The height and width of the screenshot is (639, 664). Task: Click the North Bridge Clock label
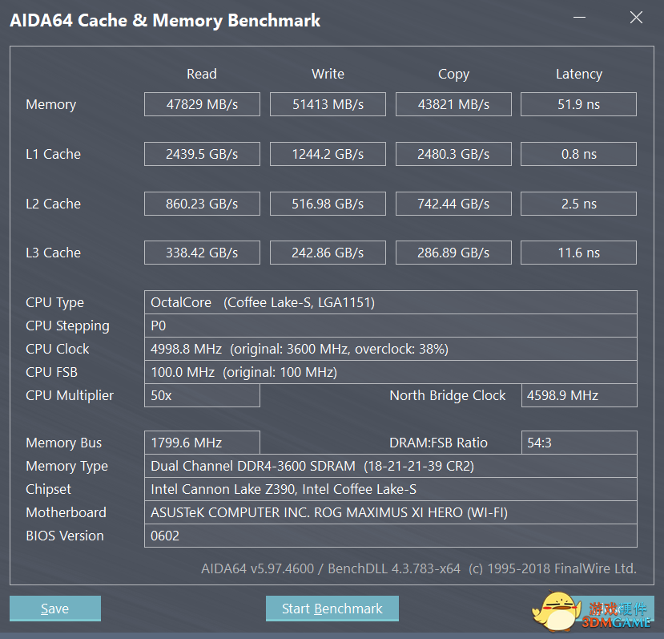click(447, 395)
